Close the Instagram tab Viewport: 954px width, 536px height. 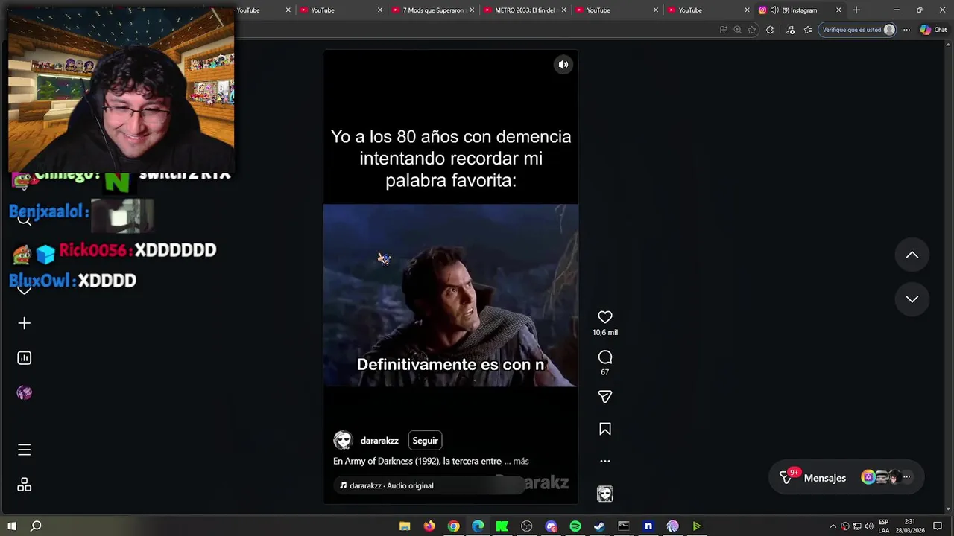pyautogui.click(x=838, y=10)
